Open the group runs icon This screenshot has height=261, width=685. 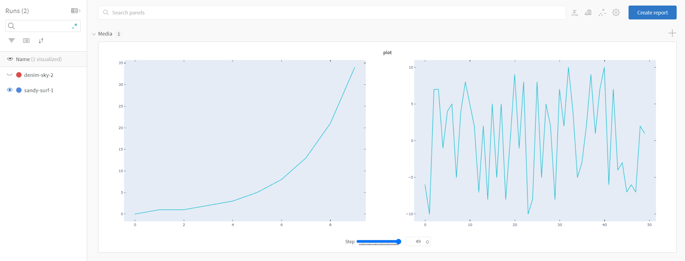tap(26, 41)
